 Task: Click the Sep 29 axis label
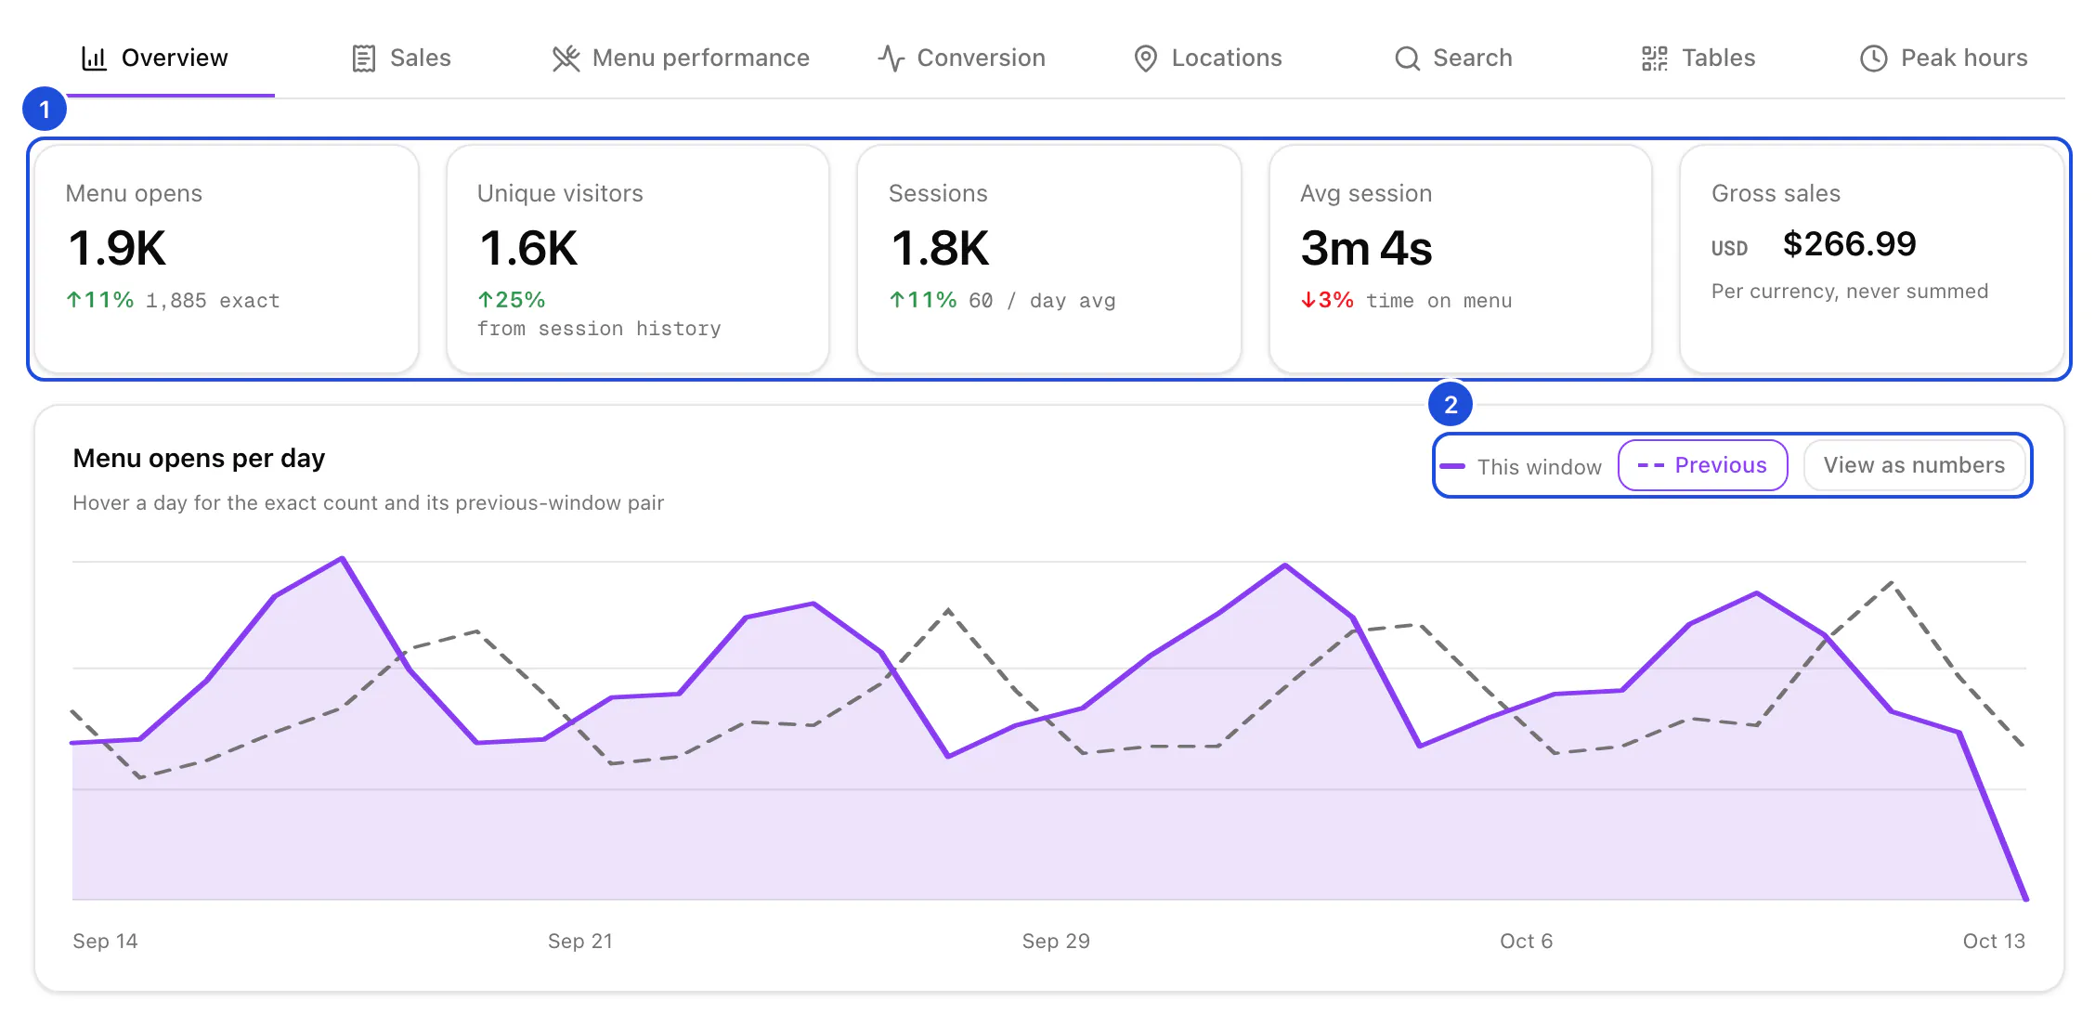pyautogui.click(x=1056, y=941)
